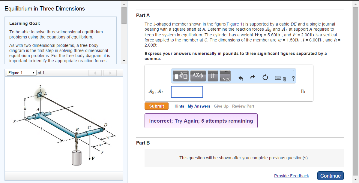Reset the answer field using the reset icon
Viewport: 359px width, 183px height.
pos(265,77)
